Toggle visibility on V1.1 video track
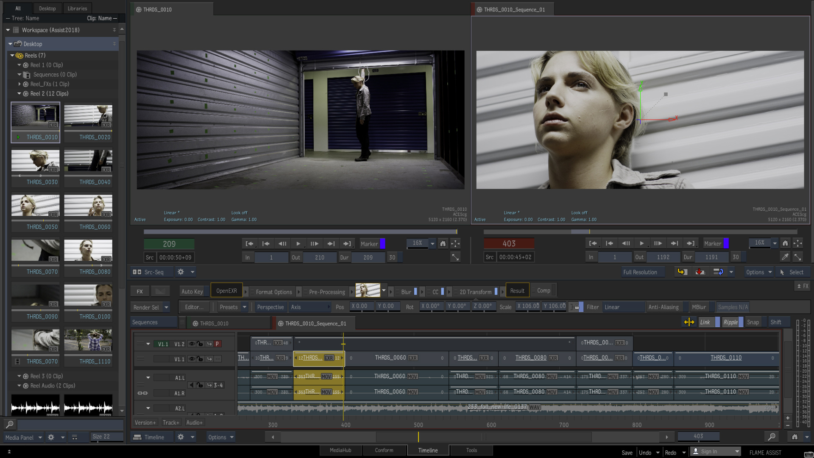 point(192,358)
